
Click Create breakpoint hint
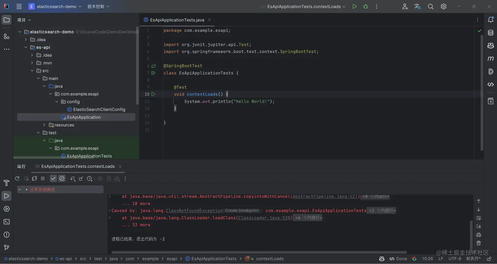click(242, 210)
